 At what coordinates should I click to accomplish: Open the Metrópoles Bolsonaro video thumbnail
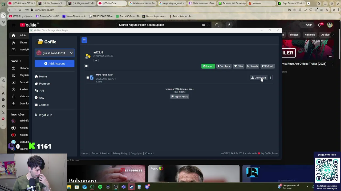click(x=106, y=174)
